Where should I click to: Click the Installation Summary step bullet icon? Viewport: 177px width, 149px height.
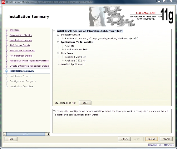tap(7, 71)
